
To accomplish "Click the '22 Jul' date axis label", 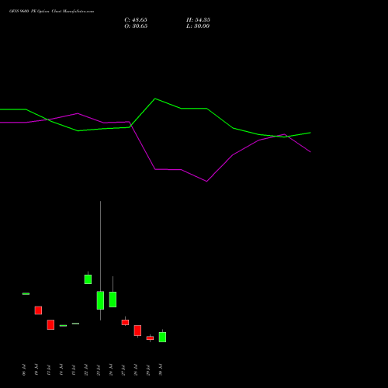I will coord(86,369).
